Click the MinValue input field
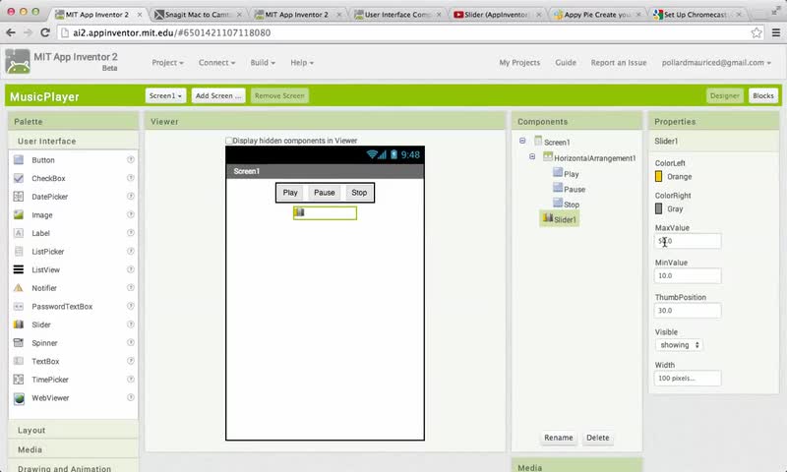Screen dimensions: 787x472 point(688,276)
